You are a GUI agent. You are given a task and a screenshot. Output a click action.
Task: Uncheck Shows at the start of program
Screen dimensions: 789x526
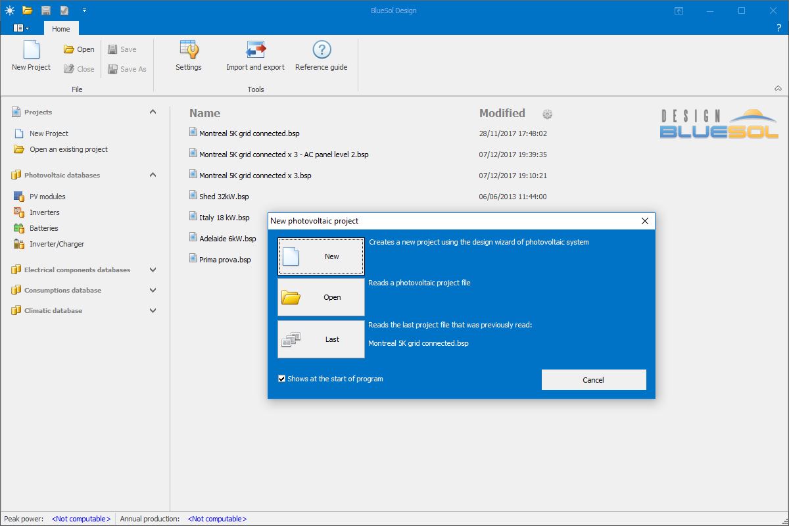point(281,379)
